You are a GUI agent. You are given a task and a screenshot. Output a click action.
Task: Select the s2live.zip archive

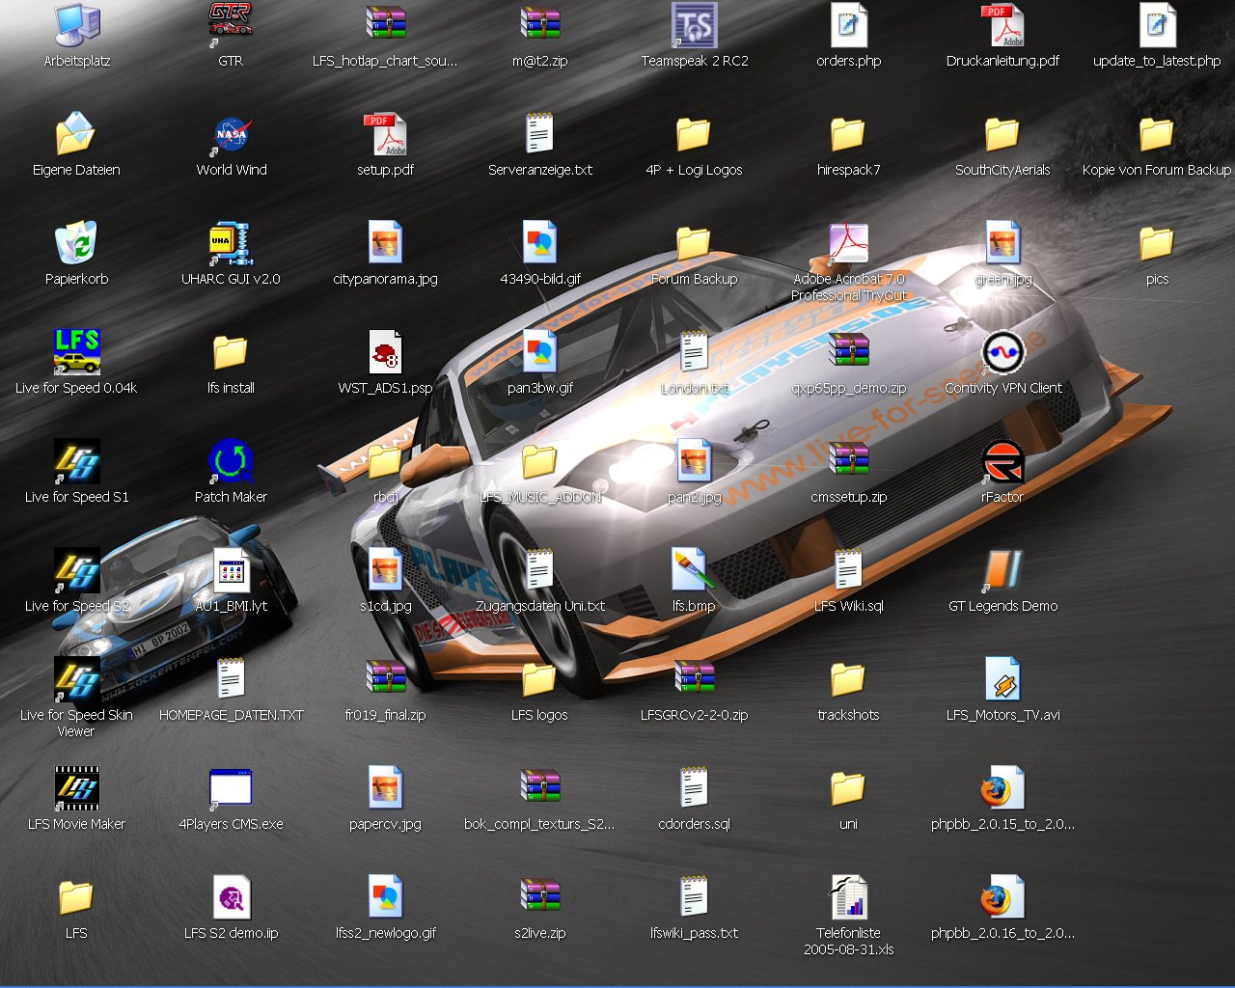click(x=540, y=898)
